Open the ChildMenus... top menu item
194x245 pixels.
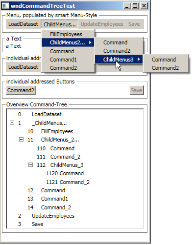pyautogui.click(x=60, y=24)
